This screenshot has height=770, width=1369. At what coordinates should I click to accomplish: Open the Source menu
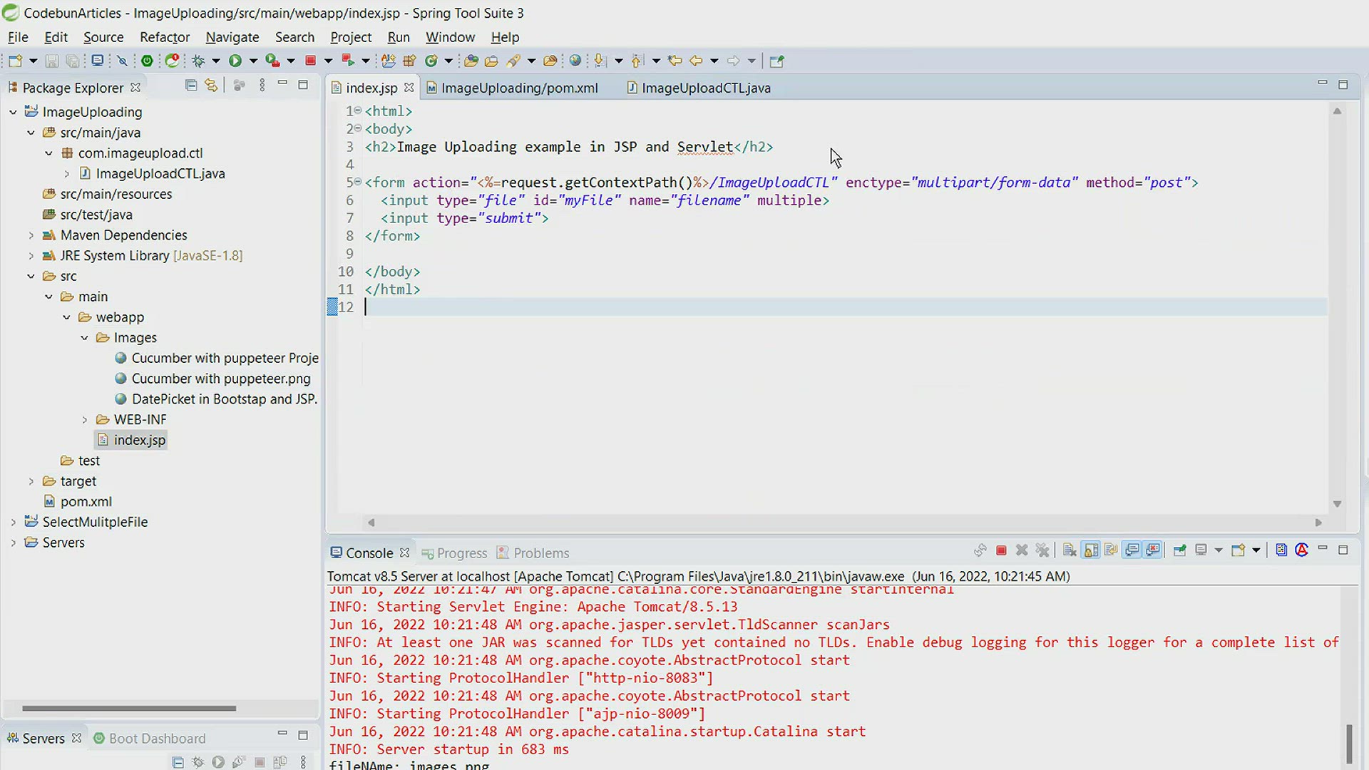coord(103,37)
